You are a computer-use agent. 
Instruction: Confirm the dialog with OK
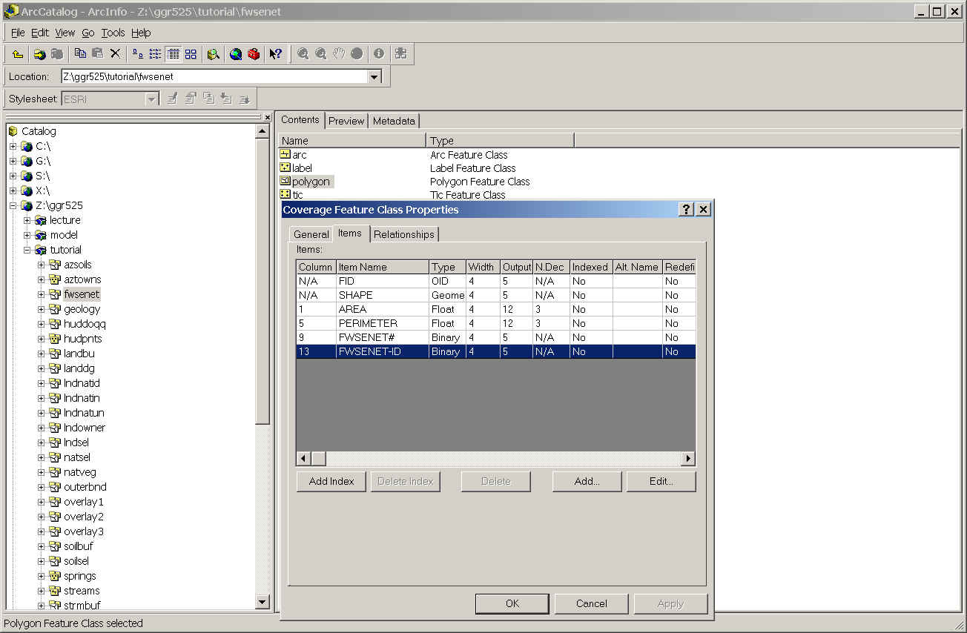[512, 603]
